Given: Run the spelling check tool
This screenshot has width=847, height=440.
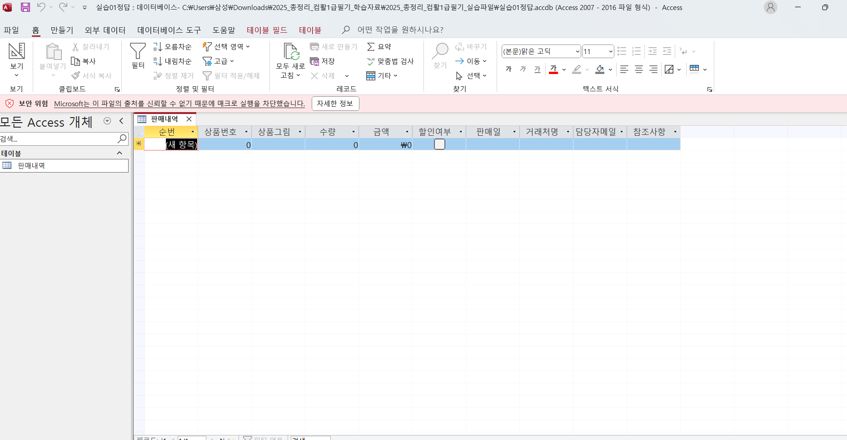Looking at the screenshot, I should click(x=390, y=61).
